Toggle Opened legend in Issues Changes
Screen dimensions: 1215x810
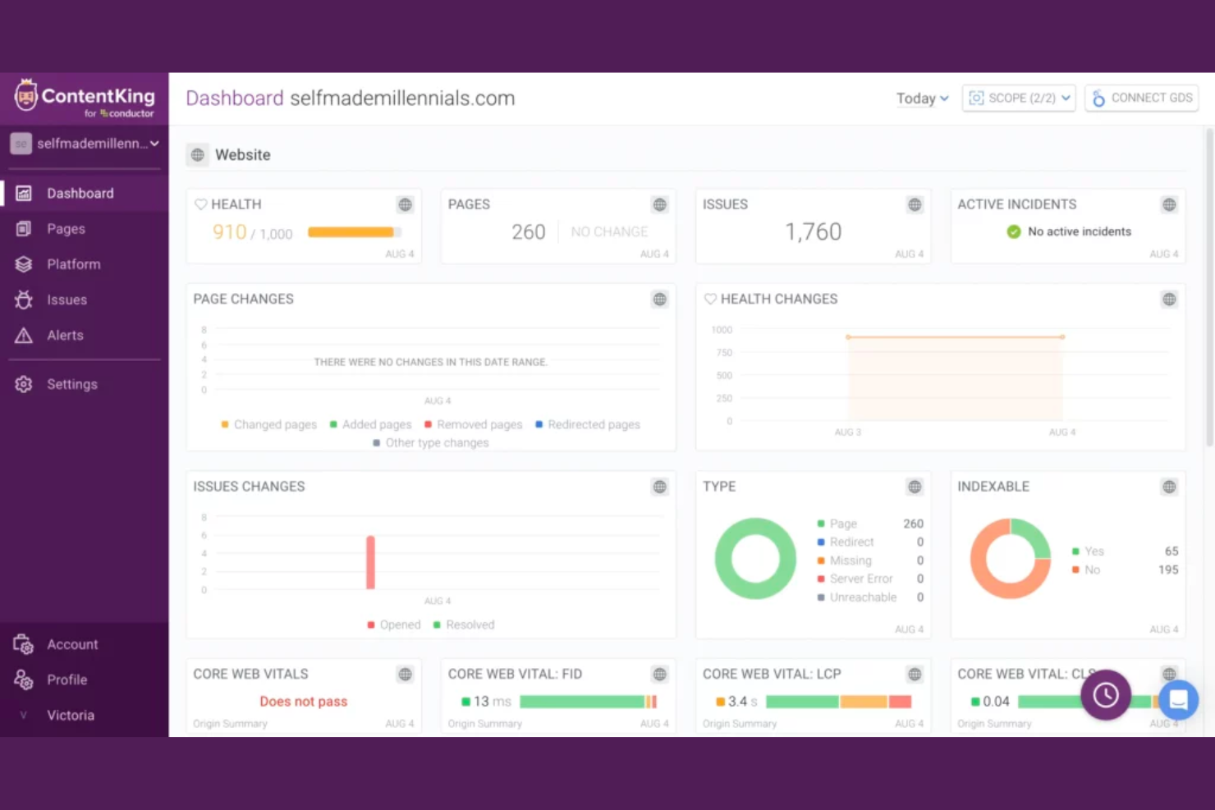point(394,625)
